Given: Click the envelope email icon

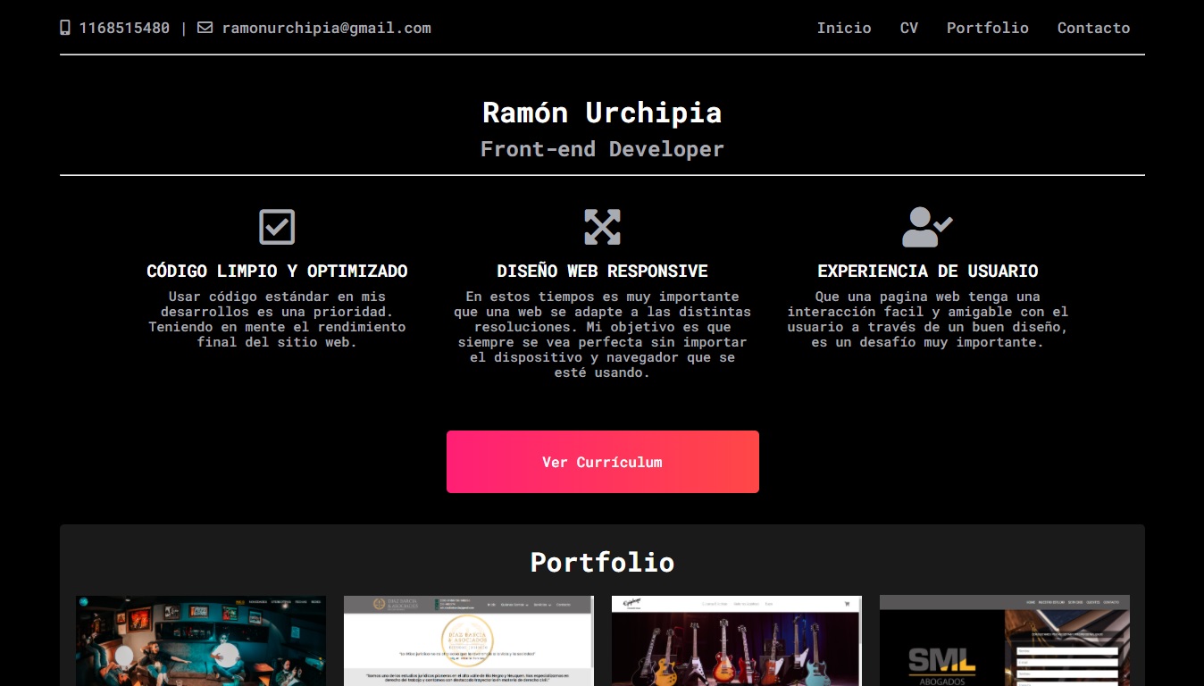Looking at the screenshot, I should (x=205, y=28).
